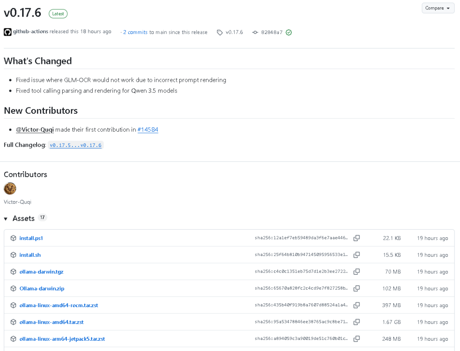
Task: Download ollama-linux-amd64.tar.zst
Action: click(52, 322)
